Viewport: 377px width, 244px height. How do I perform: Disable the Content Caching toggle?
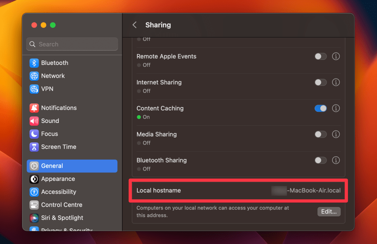coord(320,109)
